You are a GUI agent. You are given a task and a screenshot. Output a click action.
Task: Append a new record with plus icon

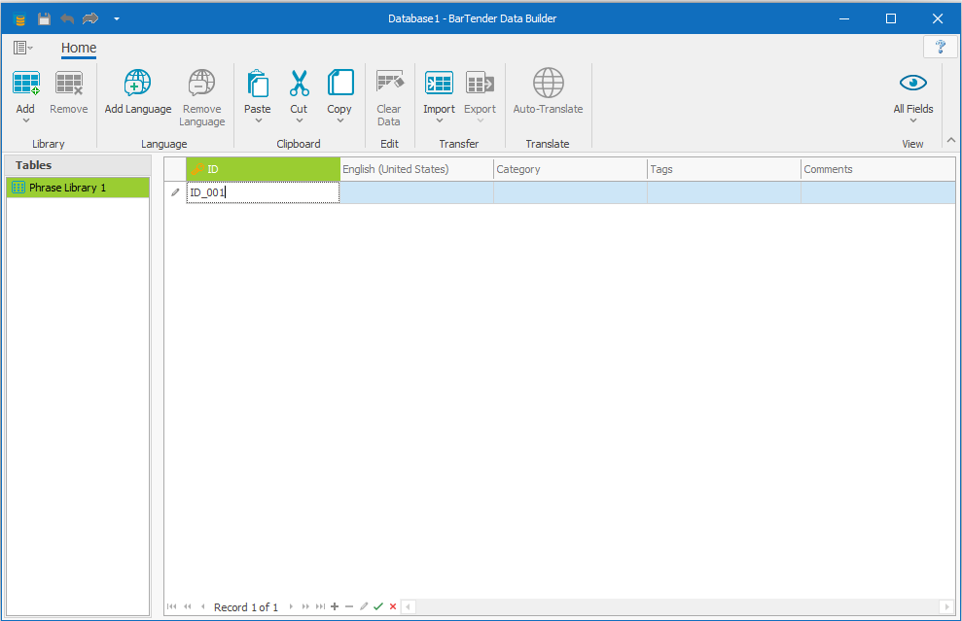click(x=335, y=606)
